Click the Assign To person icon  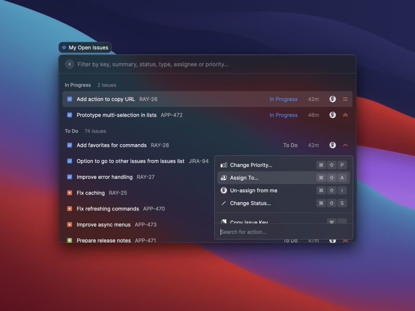click(224, 178)
